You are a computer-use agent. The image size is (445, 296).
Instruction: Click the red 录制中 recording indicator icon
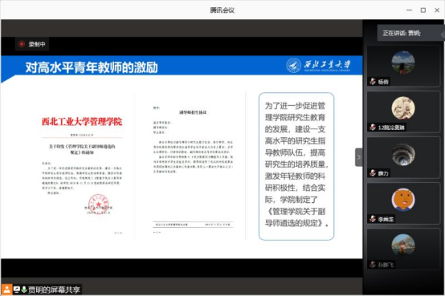[22, 44]
